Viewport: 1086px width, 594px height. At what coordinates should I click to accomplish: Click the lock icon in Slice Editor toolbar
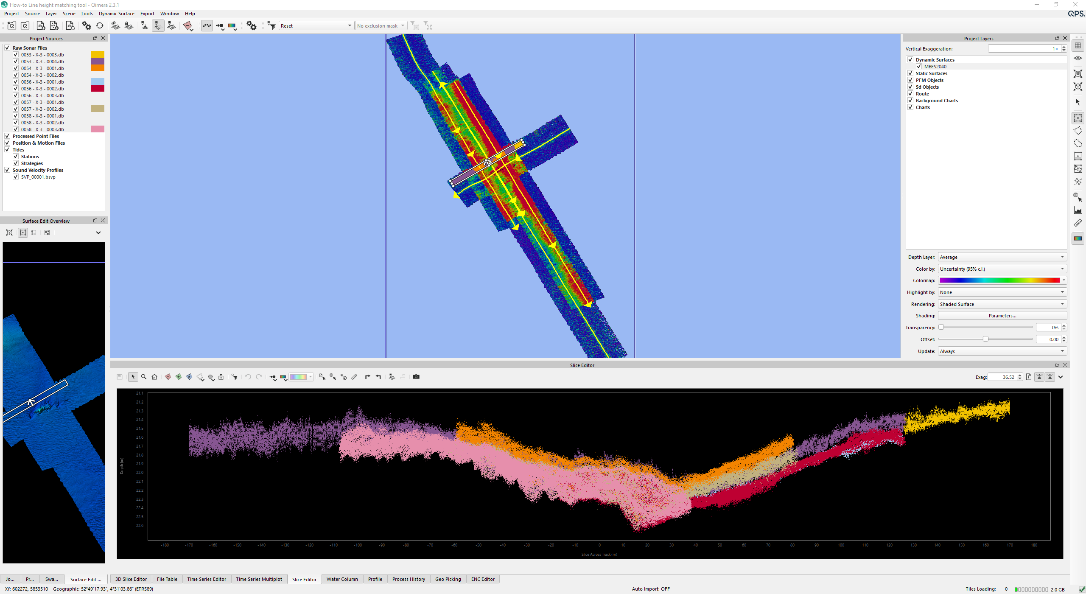point(221,377)
